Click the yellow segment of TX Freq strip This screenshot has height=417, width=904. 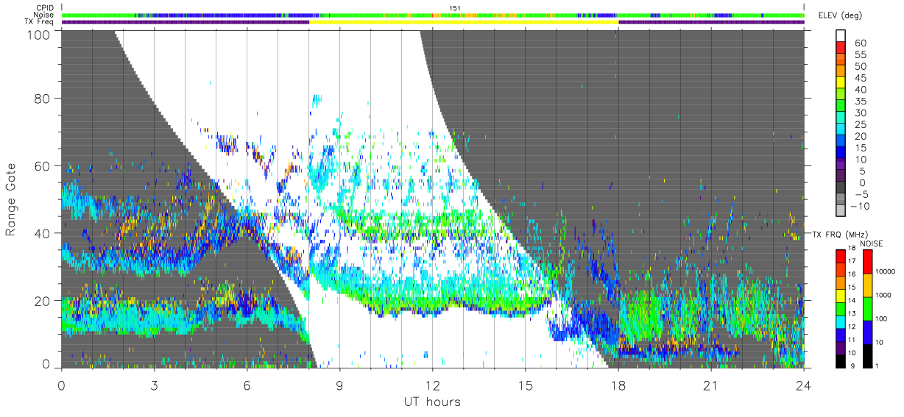(x=464, y=21)
